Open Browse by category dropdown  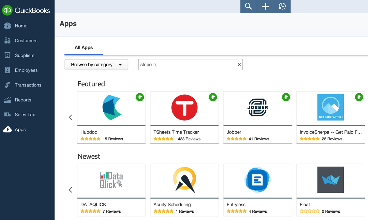click(x=96, y=65)
